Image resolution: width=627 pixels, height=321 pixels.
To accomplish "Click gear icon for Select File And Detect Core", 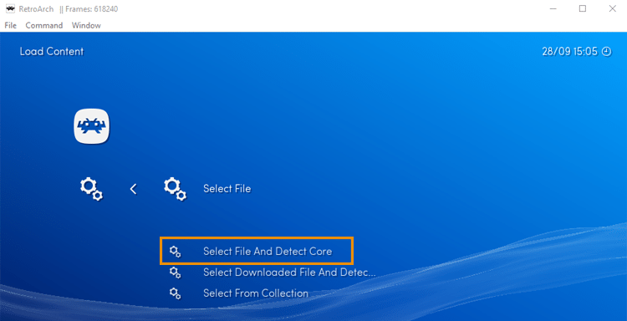I will 176,252.
